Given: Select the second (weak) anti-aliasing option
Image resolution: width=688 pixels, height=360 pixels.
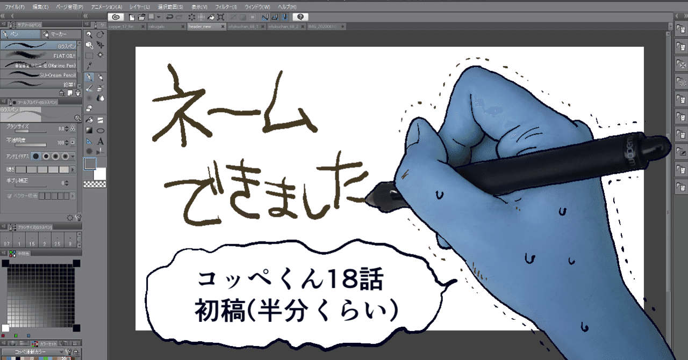Looking at the screenshot, I should coord(46,156).
